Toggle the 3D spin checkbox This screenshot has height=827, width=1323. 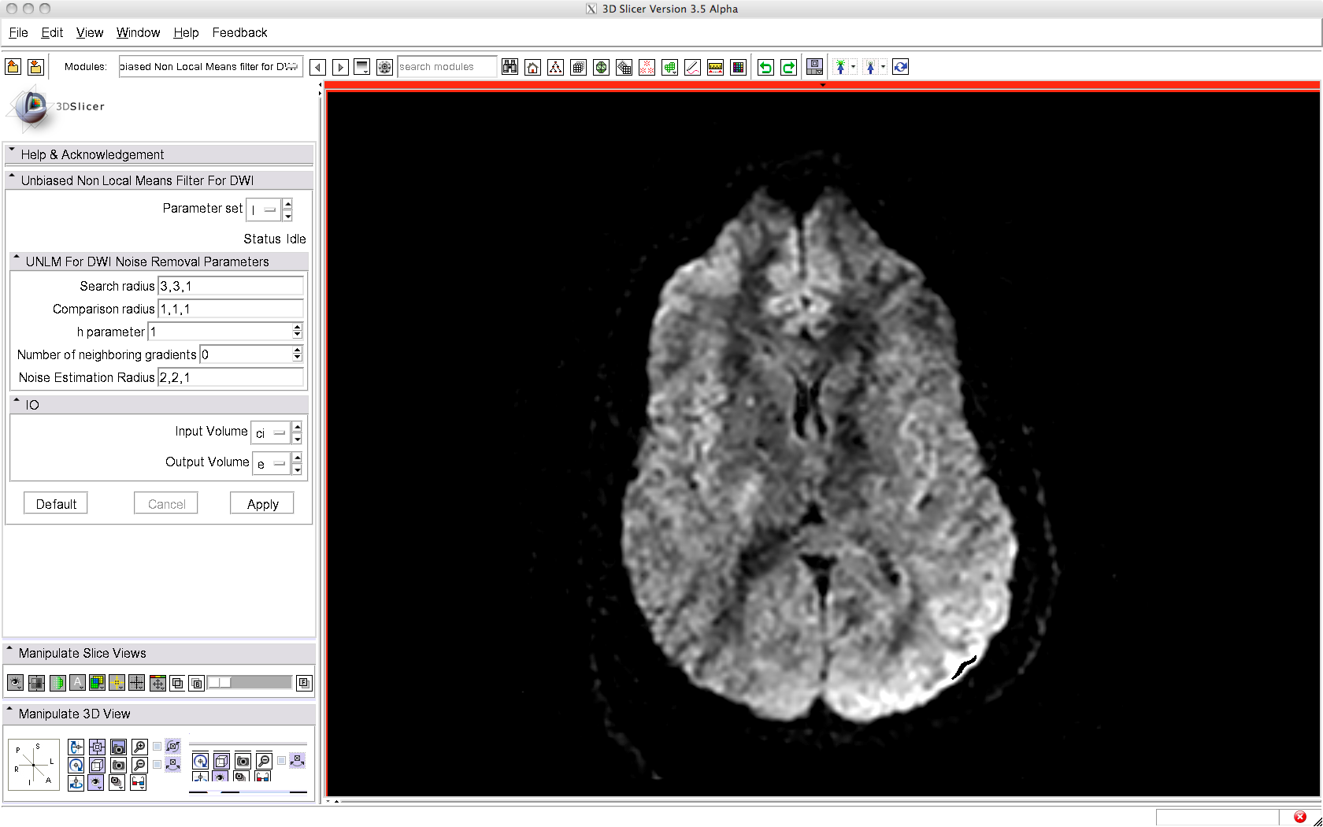point(157,747)
